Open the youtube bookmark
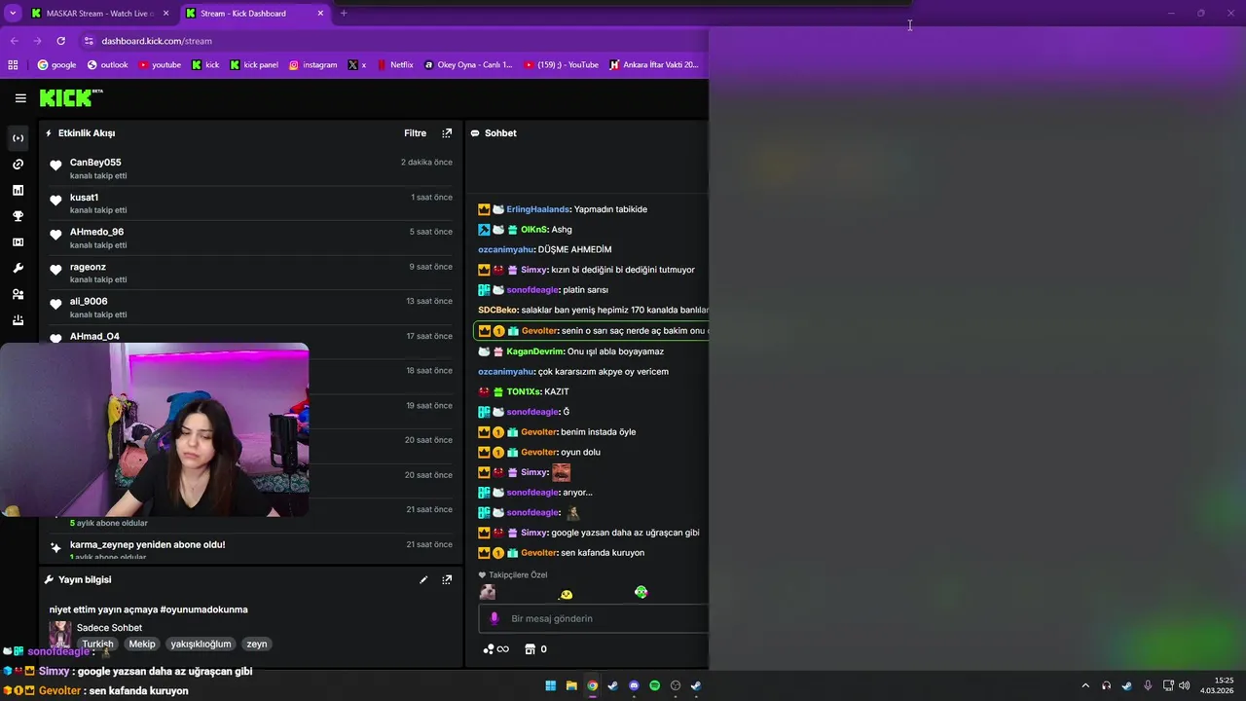Image resolution: width=1246 pixels, height=701 pixels. point(160,65)
